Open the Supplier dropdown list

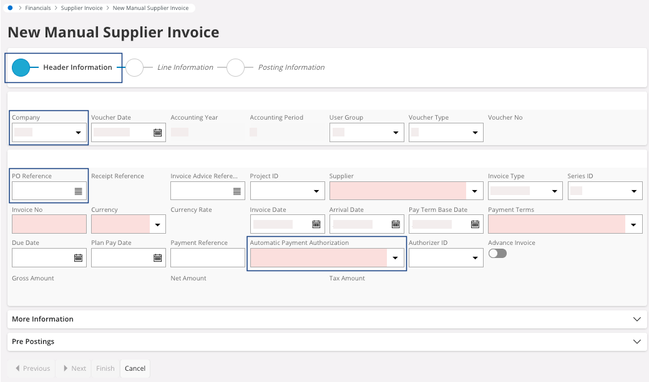tap(475, 191)
